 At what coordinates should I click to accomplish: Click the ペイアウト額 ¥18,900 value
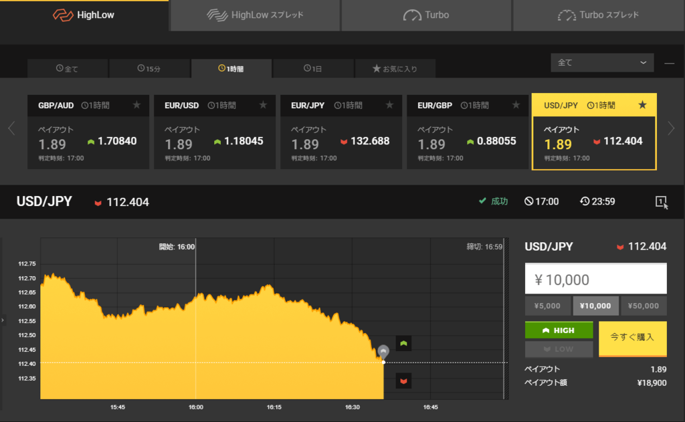click(x=652, y=383)
